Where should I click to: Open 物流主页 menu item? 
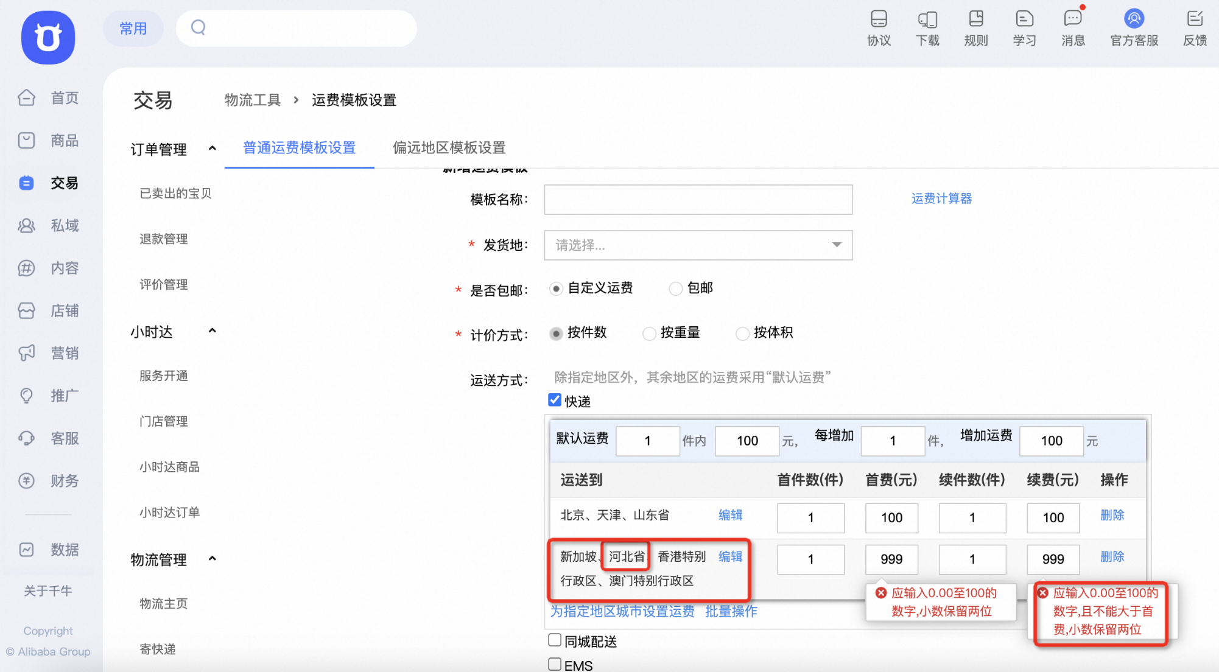(x=163, y=604)
